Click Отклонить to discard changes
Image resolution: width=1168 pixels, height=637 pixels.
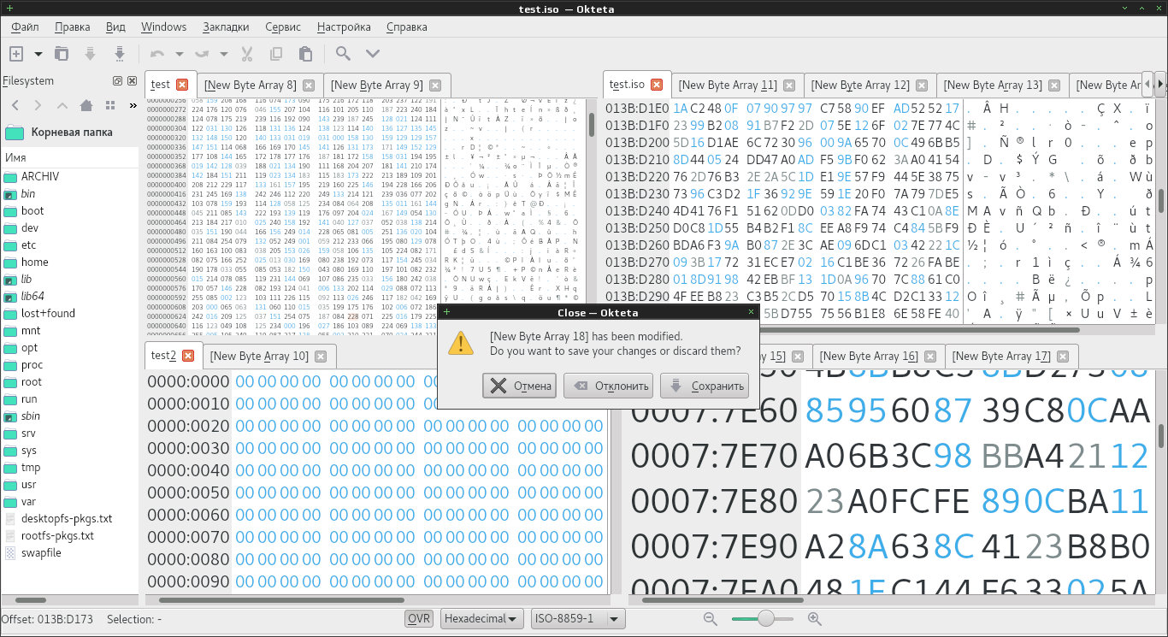609,386
